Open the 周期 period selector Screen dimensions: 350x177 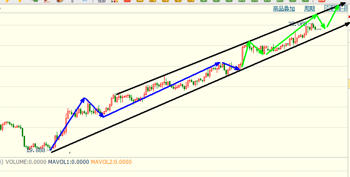pyautogui.click(x=310, y=9)
